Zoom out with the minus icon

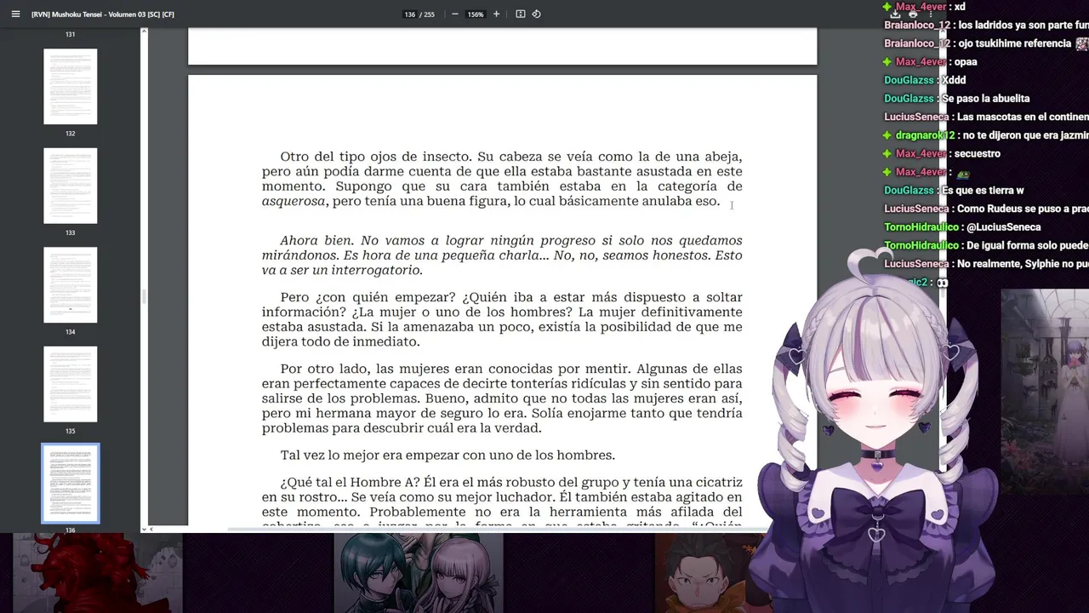(x=455, y=14)
